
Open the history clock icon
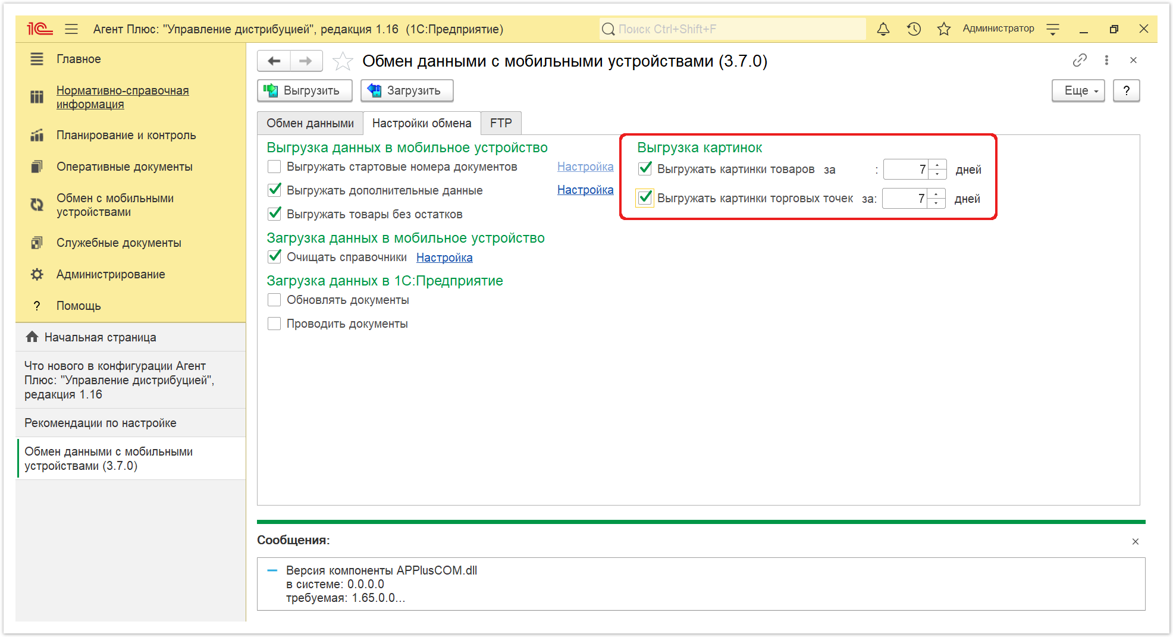[x=914, y=29]
